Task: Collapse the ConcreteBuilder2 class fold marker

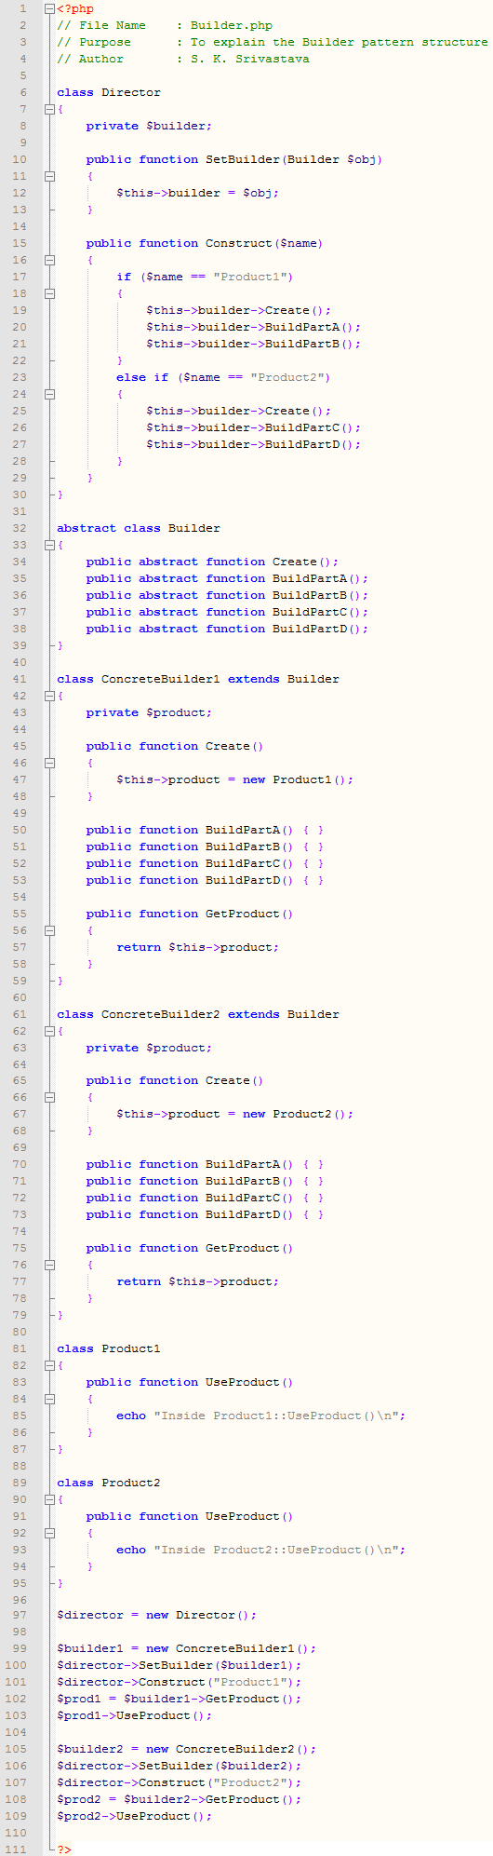Action: (49, 1031)
